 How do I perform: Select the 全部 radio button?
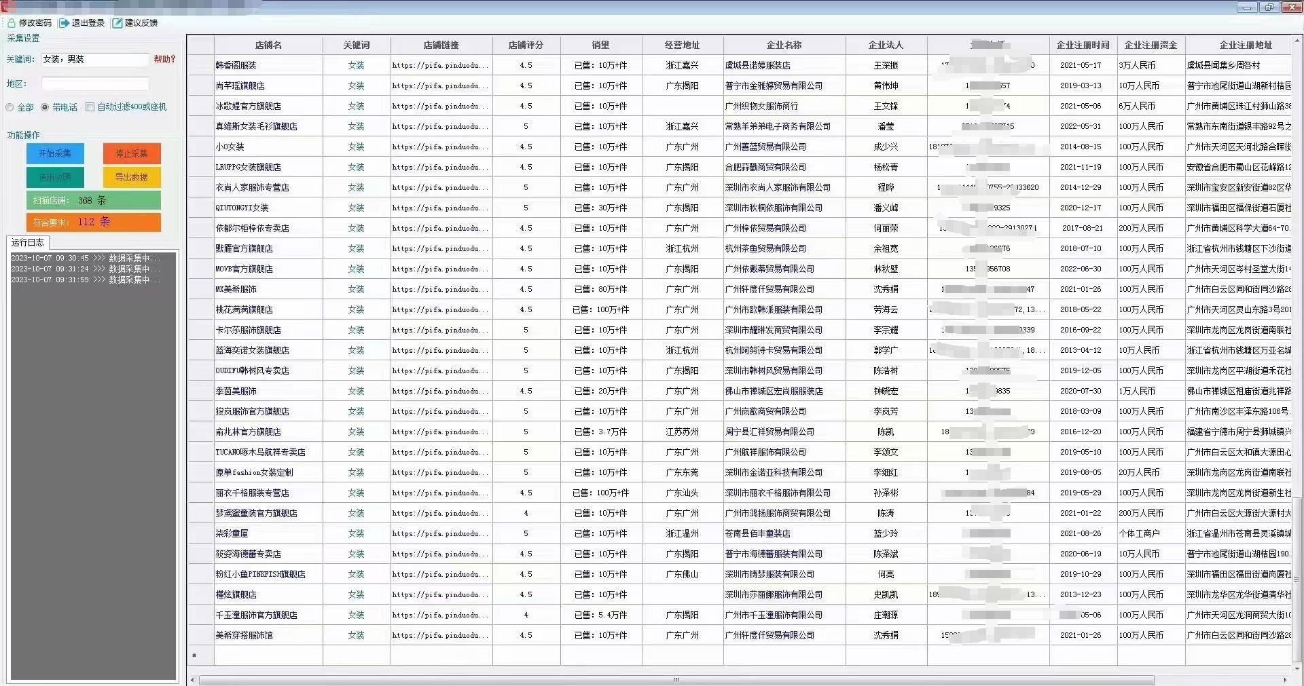(10, 107)
